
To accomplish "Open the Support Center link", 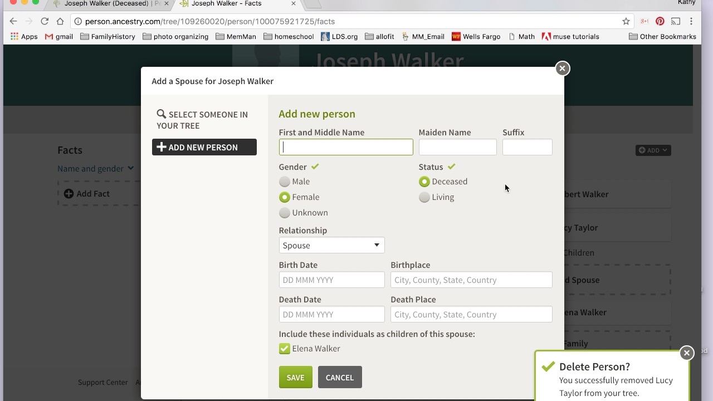I will [x=102, y=382].
